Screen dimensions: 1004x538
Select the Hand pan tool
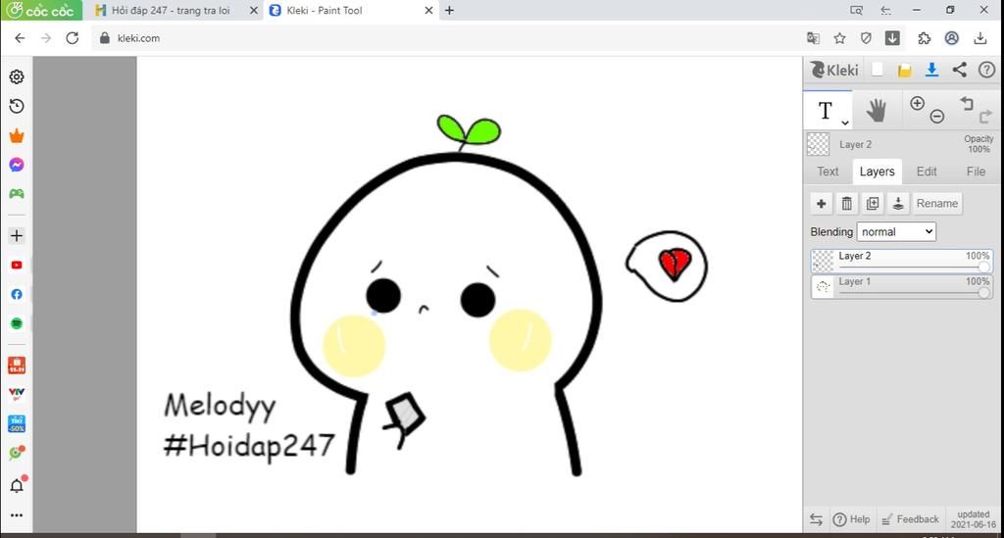tap(876, 110)
